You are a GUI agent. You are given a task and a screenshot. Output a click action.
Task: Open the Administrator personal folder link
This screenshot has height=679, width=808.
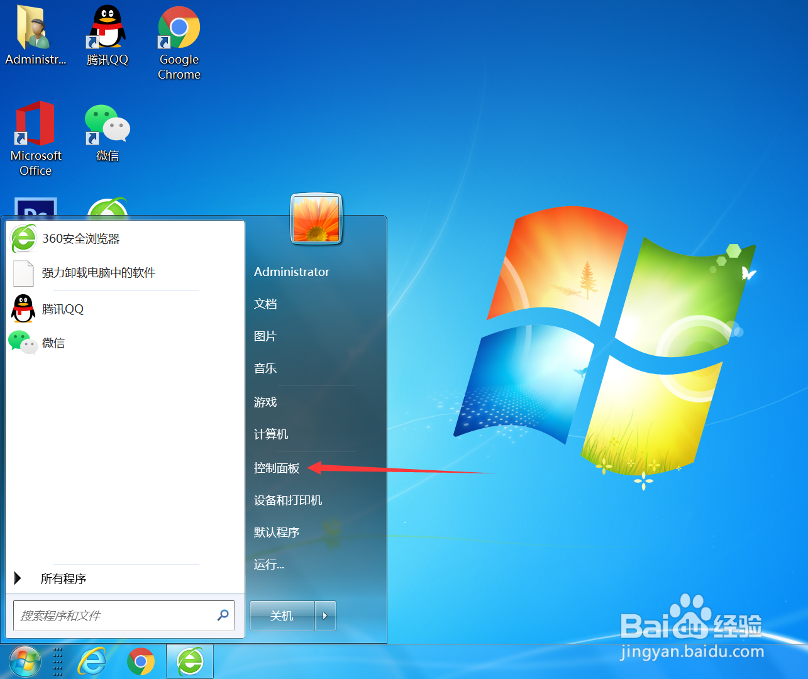coord(292,272)
